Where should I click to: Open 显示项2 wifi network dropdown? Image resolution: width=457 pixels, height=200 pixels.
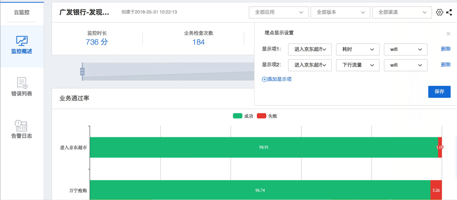tap(406, 65)
